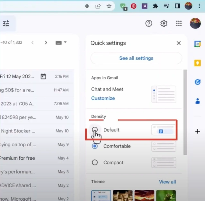Open Google Tasks side panel icon
Viewport: 205px width, 201px height.
click(x=198, y=82)
